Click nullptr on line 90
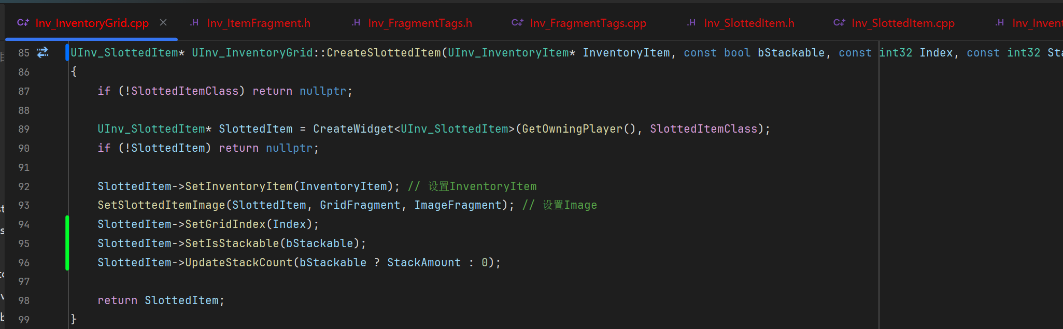The image size is (1063, 329). coord(289,148)
